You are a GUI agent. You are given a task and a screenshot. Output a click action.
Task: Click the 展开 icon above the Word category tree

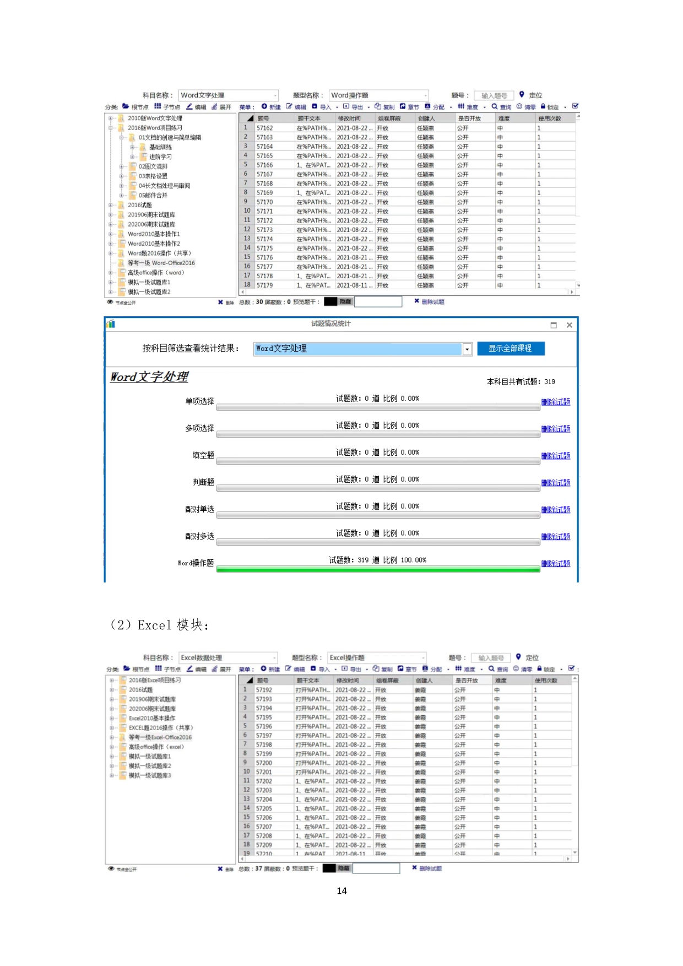[x=214, y=106]
